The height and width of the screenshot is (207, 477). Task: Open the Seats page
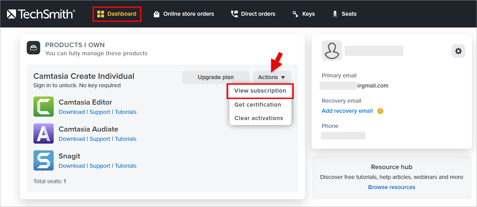pos(344,14)
